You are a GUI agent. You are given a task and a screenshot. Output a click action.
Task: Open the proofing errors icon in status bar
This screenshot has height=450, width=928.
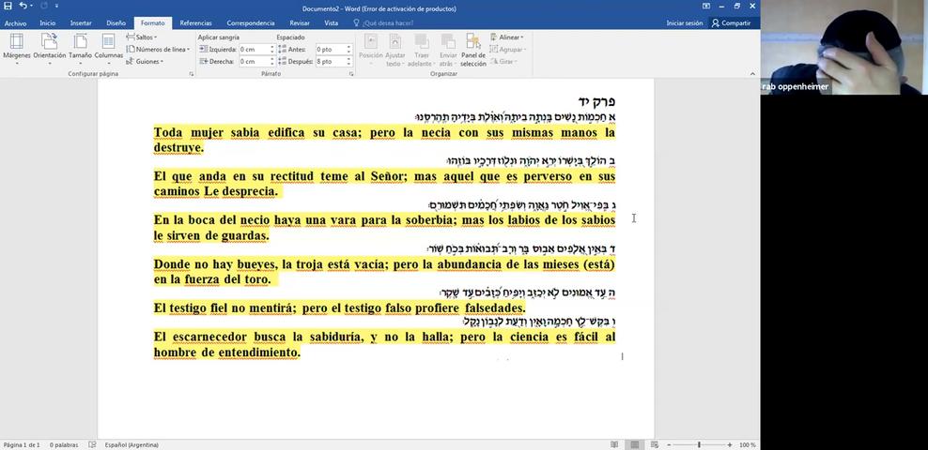click(x=92, y=444)
